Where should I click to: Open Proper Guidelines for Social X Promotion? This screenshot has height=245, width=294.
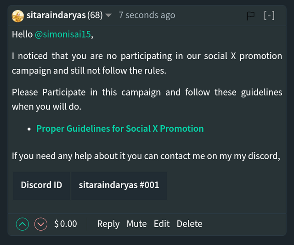(120, 128)
